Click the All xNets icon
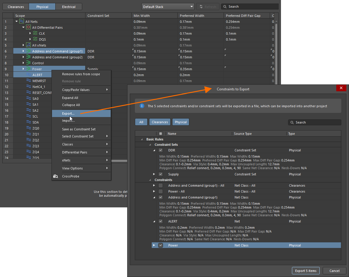 tap(28, 45)
